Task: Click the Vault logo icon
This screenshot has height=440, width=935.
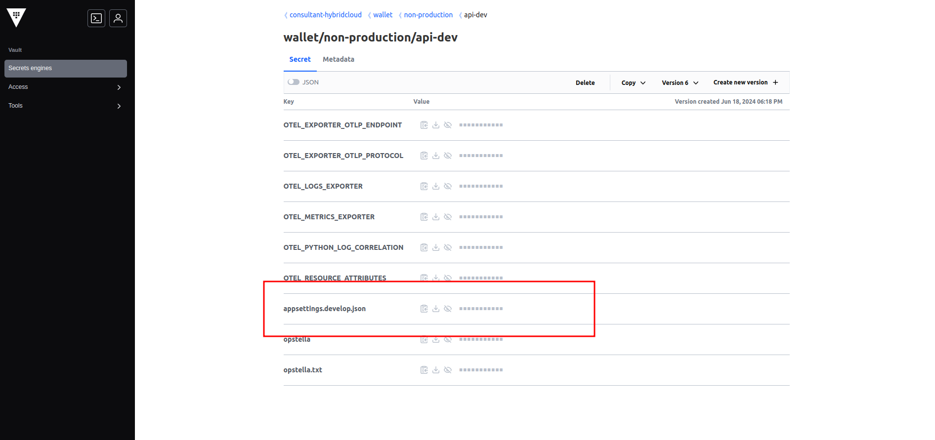Action: (x=16, y=18)
